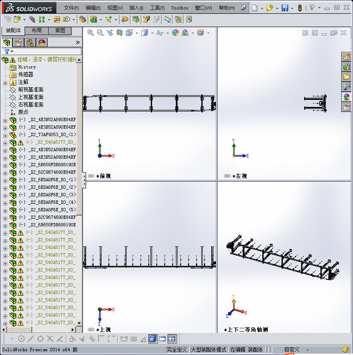Open the Section View tool
The width and height of the screenshot is (353, 355).
click(x=119, y=33)
